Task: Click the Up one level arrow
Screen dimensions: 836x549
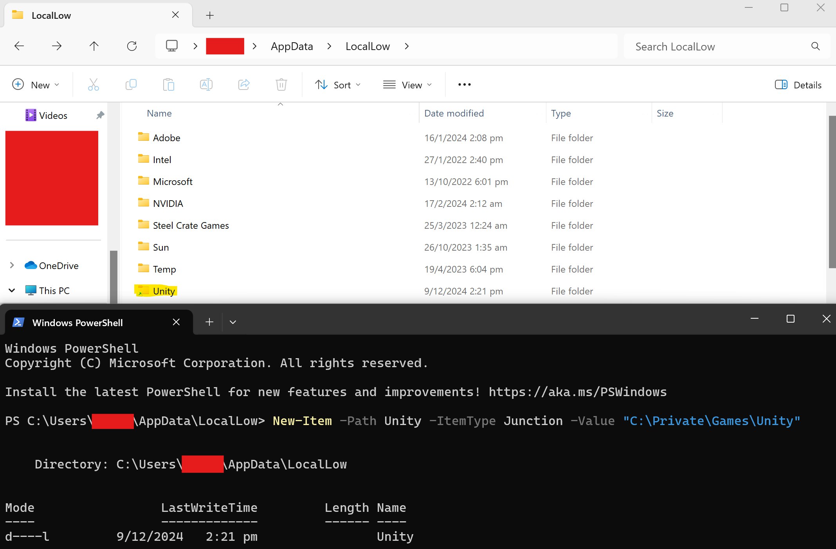Action: click(x=94, y=46)
